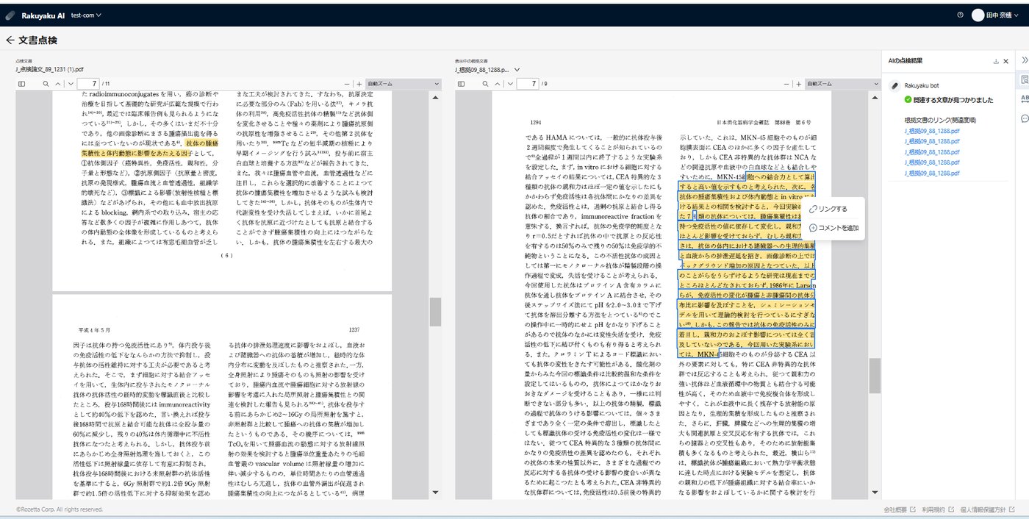
Task: Open the 個人情報保護方針 footer link
Action: pos(989,509)
